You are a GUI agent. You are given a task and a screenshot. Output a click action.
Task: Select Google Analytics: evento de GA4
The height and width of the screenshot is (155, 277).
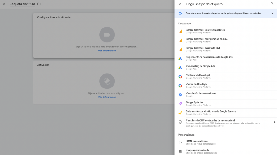225,49
